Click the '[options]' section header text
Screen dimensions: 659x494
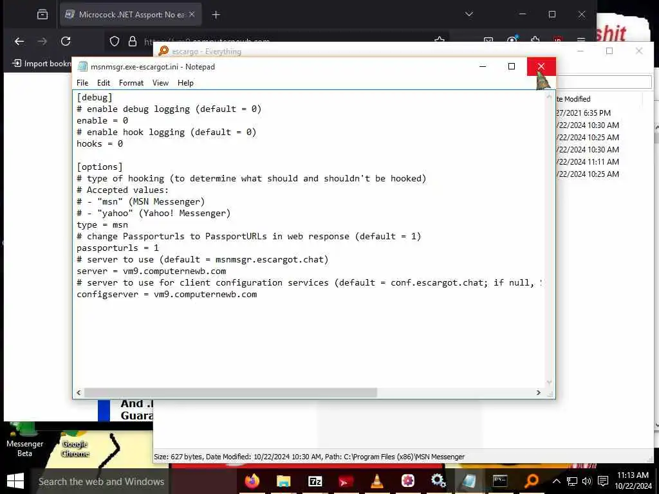click(100, 167)
